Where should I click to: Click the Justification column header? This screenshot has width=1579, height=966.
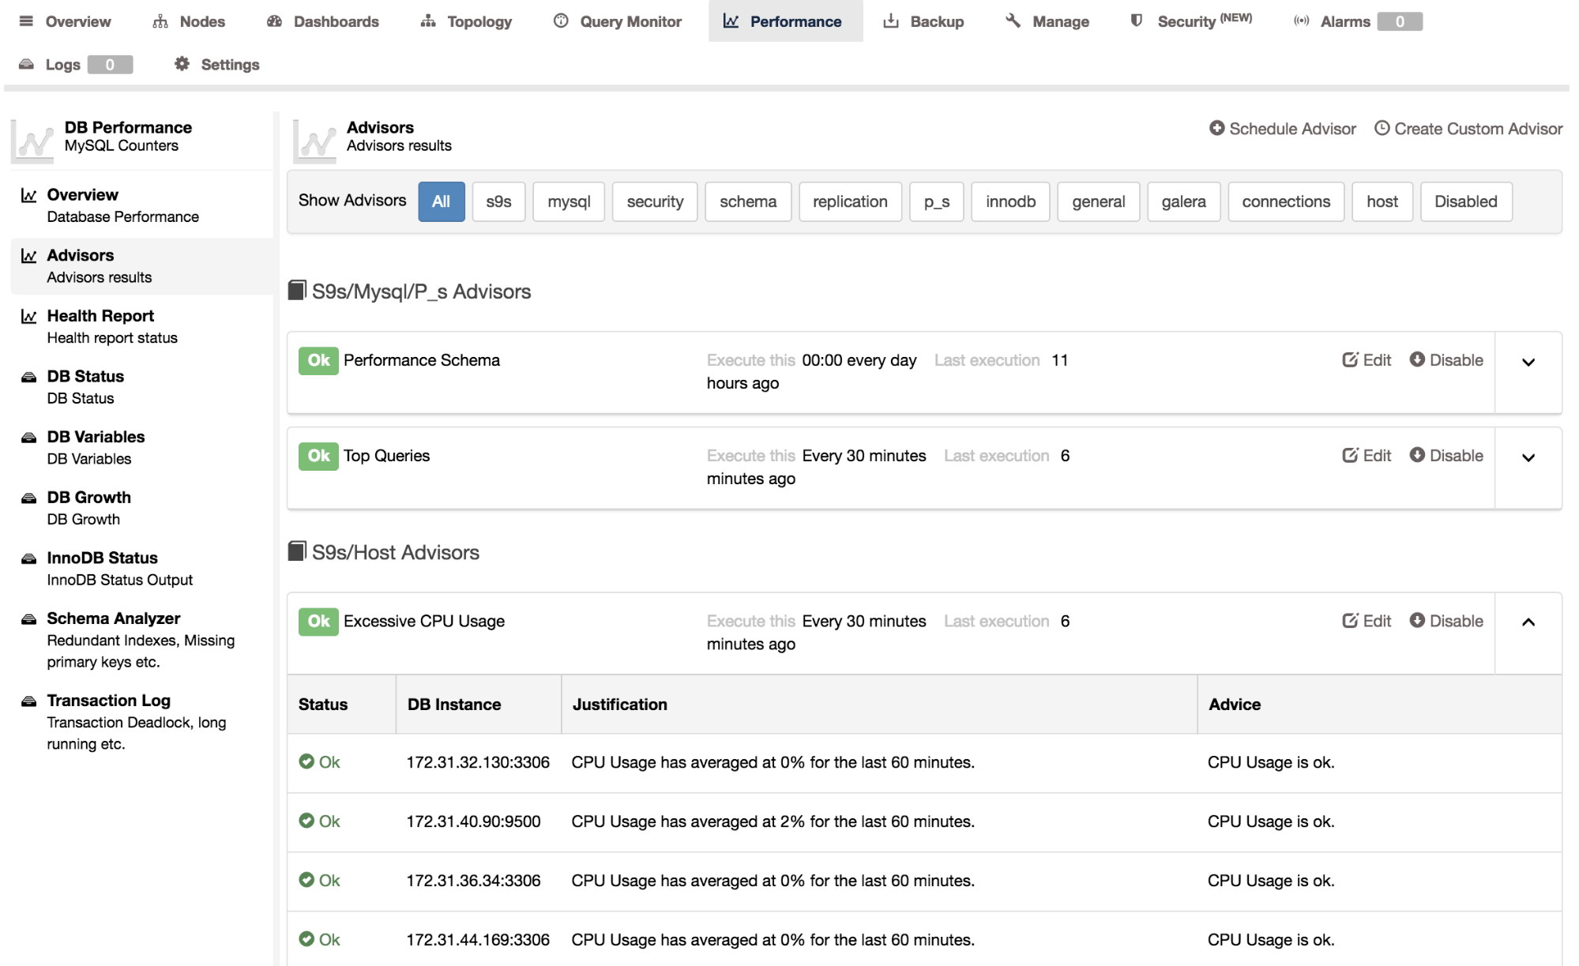coord(620,705)
